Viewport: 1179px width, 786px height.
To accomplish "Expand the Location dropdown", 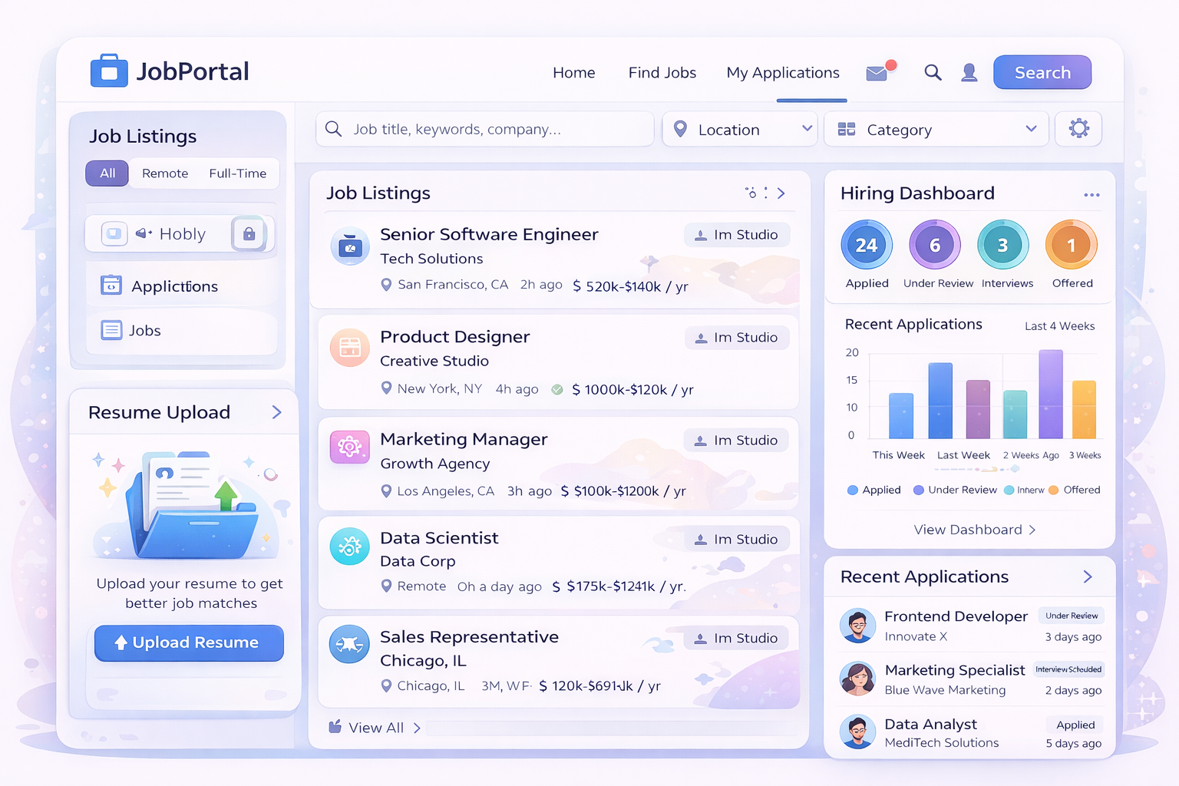I will click(740, 130).
